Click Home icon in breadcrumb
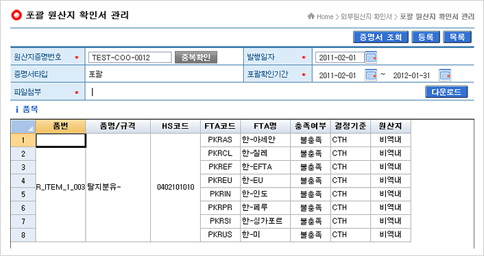Viewport: 484px width, 256px height. pyautogui.click(x=311, y=16)
